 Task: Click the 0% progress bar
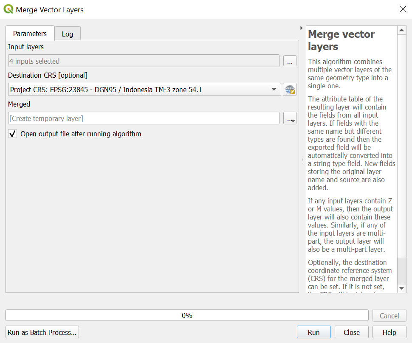tap(187, 315)
